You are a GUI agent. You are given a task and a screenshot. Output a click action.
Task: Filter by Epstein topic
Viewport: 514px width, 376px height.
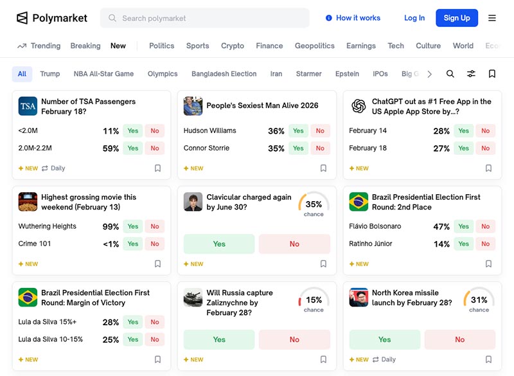[347, 74]
